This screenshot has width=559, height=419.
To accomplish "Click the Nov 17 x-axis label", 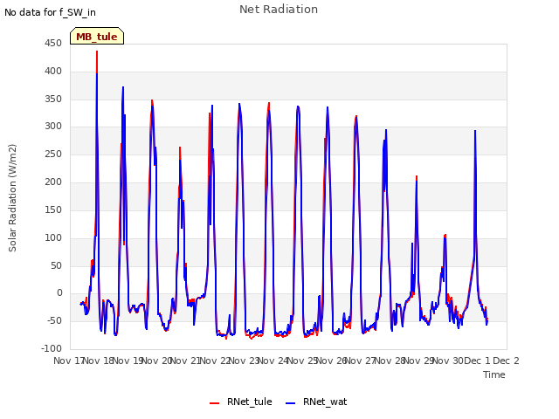I will pos(68,361).
